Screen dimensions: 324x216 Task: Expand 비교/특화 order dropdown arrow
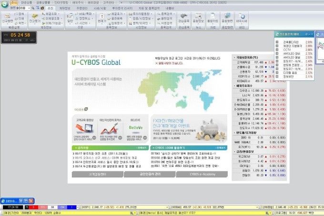coord(93,14)
